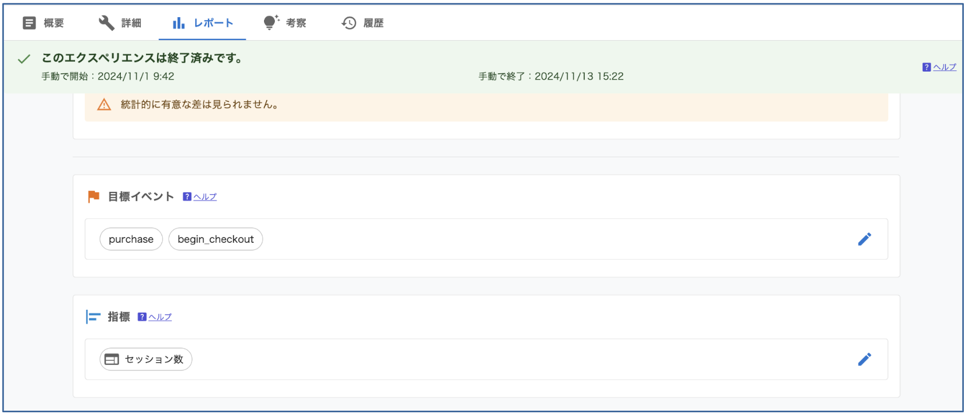Open ヘルプ link in the green banner
Screen dimensions: 969x418
(x=944, y=67)
